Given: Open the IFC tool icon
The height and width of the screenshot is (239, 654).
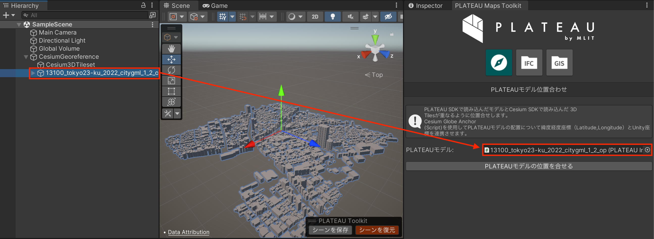Looking at the screenshot, I should (529, 62).
